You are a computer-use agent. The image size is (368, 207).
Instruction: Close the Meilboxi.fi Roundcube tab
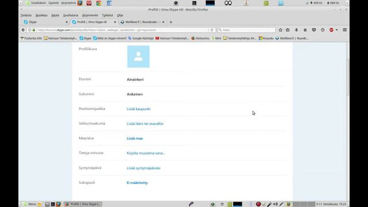point(163,22)
